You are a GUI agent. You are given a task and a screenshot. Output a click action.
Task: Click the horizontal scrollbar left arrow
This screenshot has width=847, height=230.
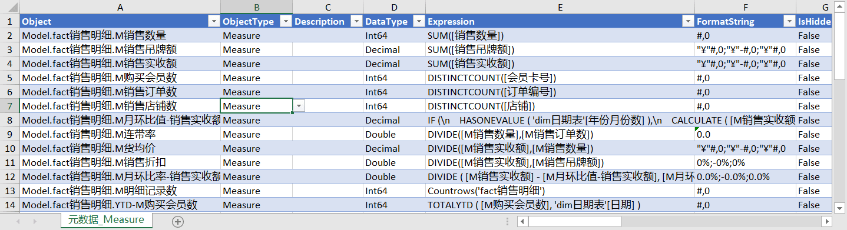tap(522, 221)
